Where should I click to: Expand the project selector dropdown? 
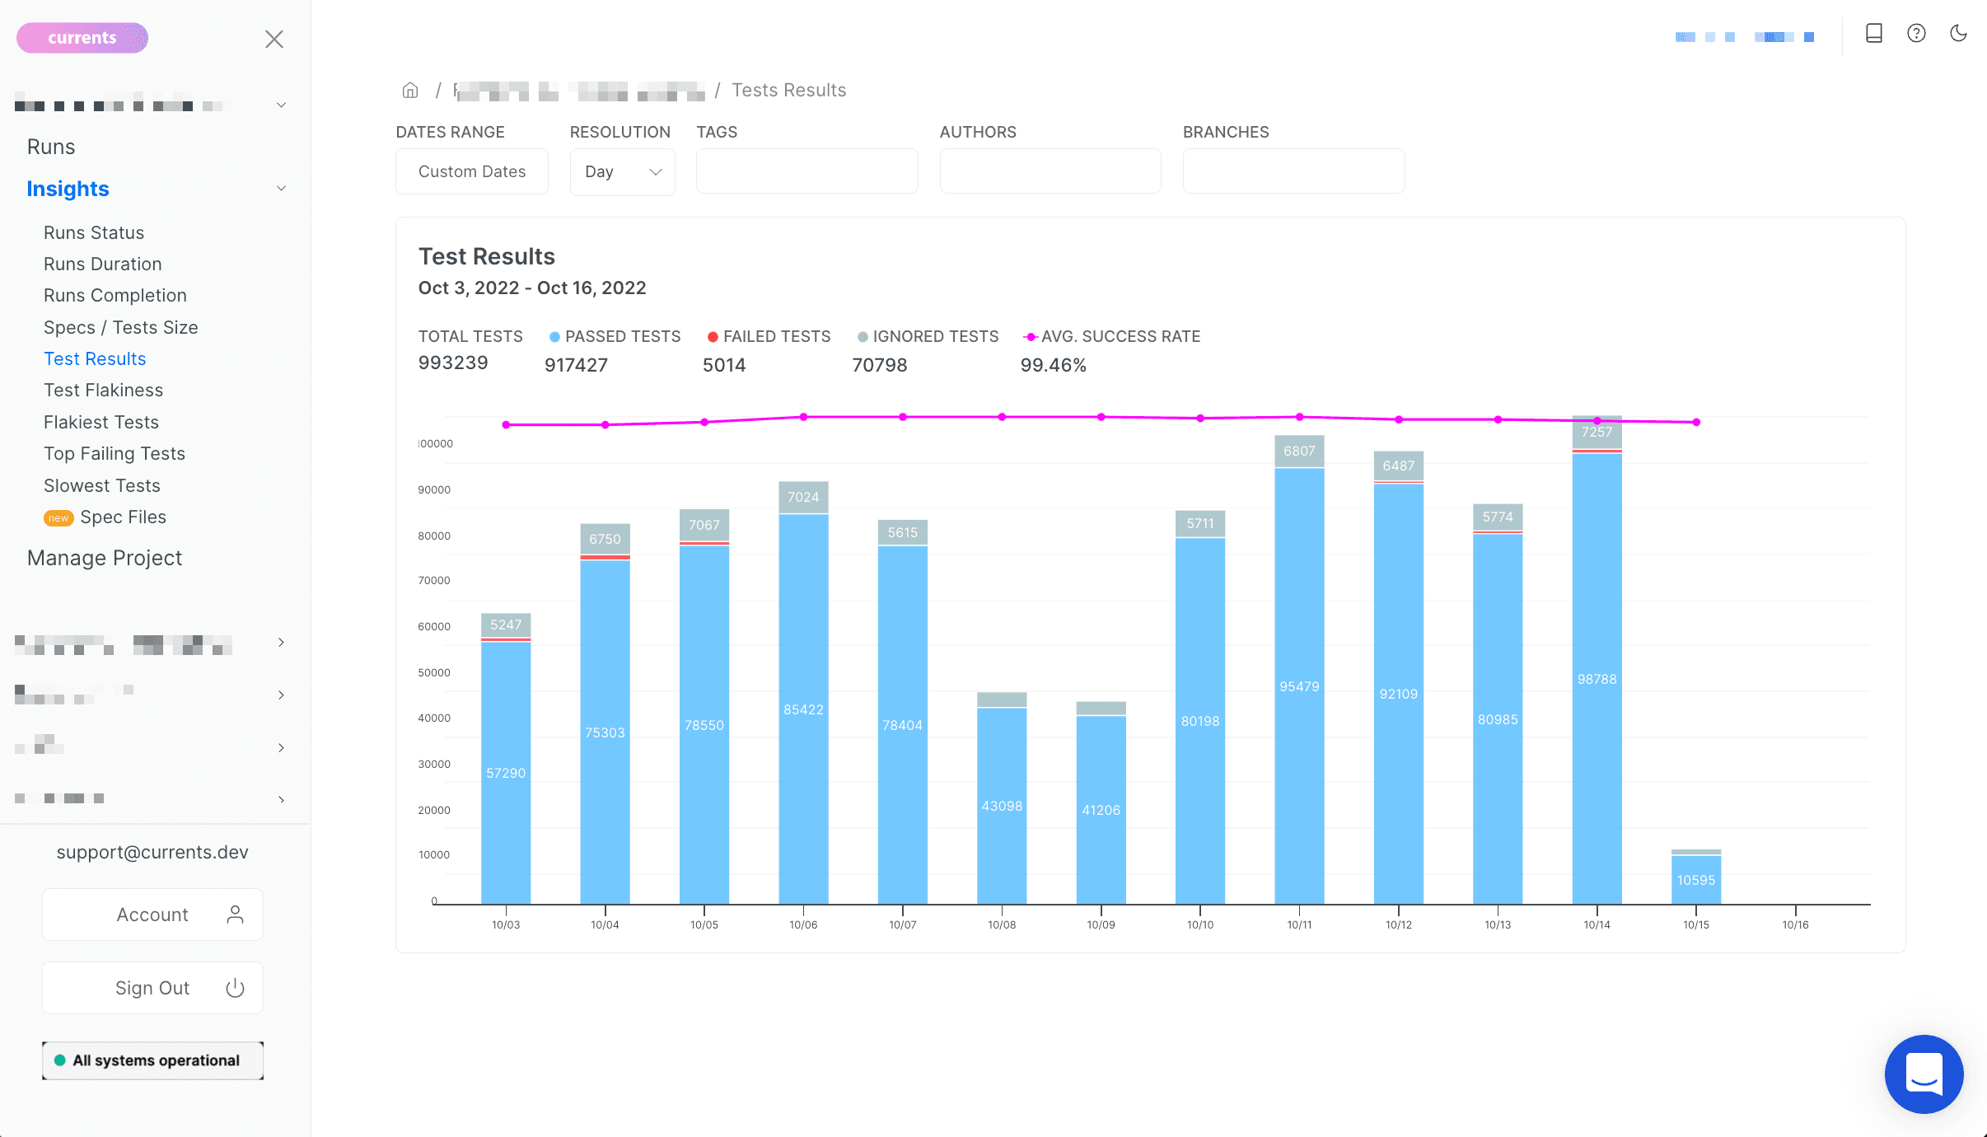[281, 105]
